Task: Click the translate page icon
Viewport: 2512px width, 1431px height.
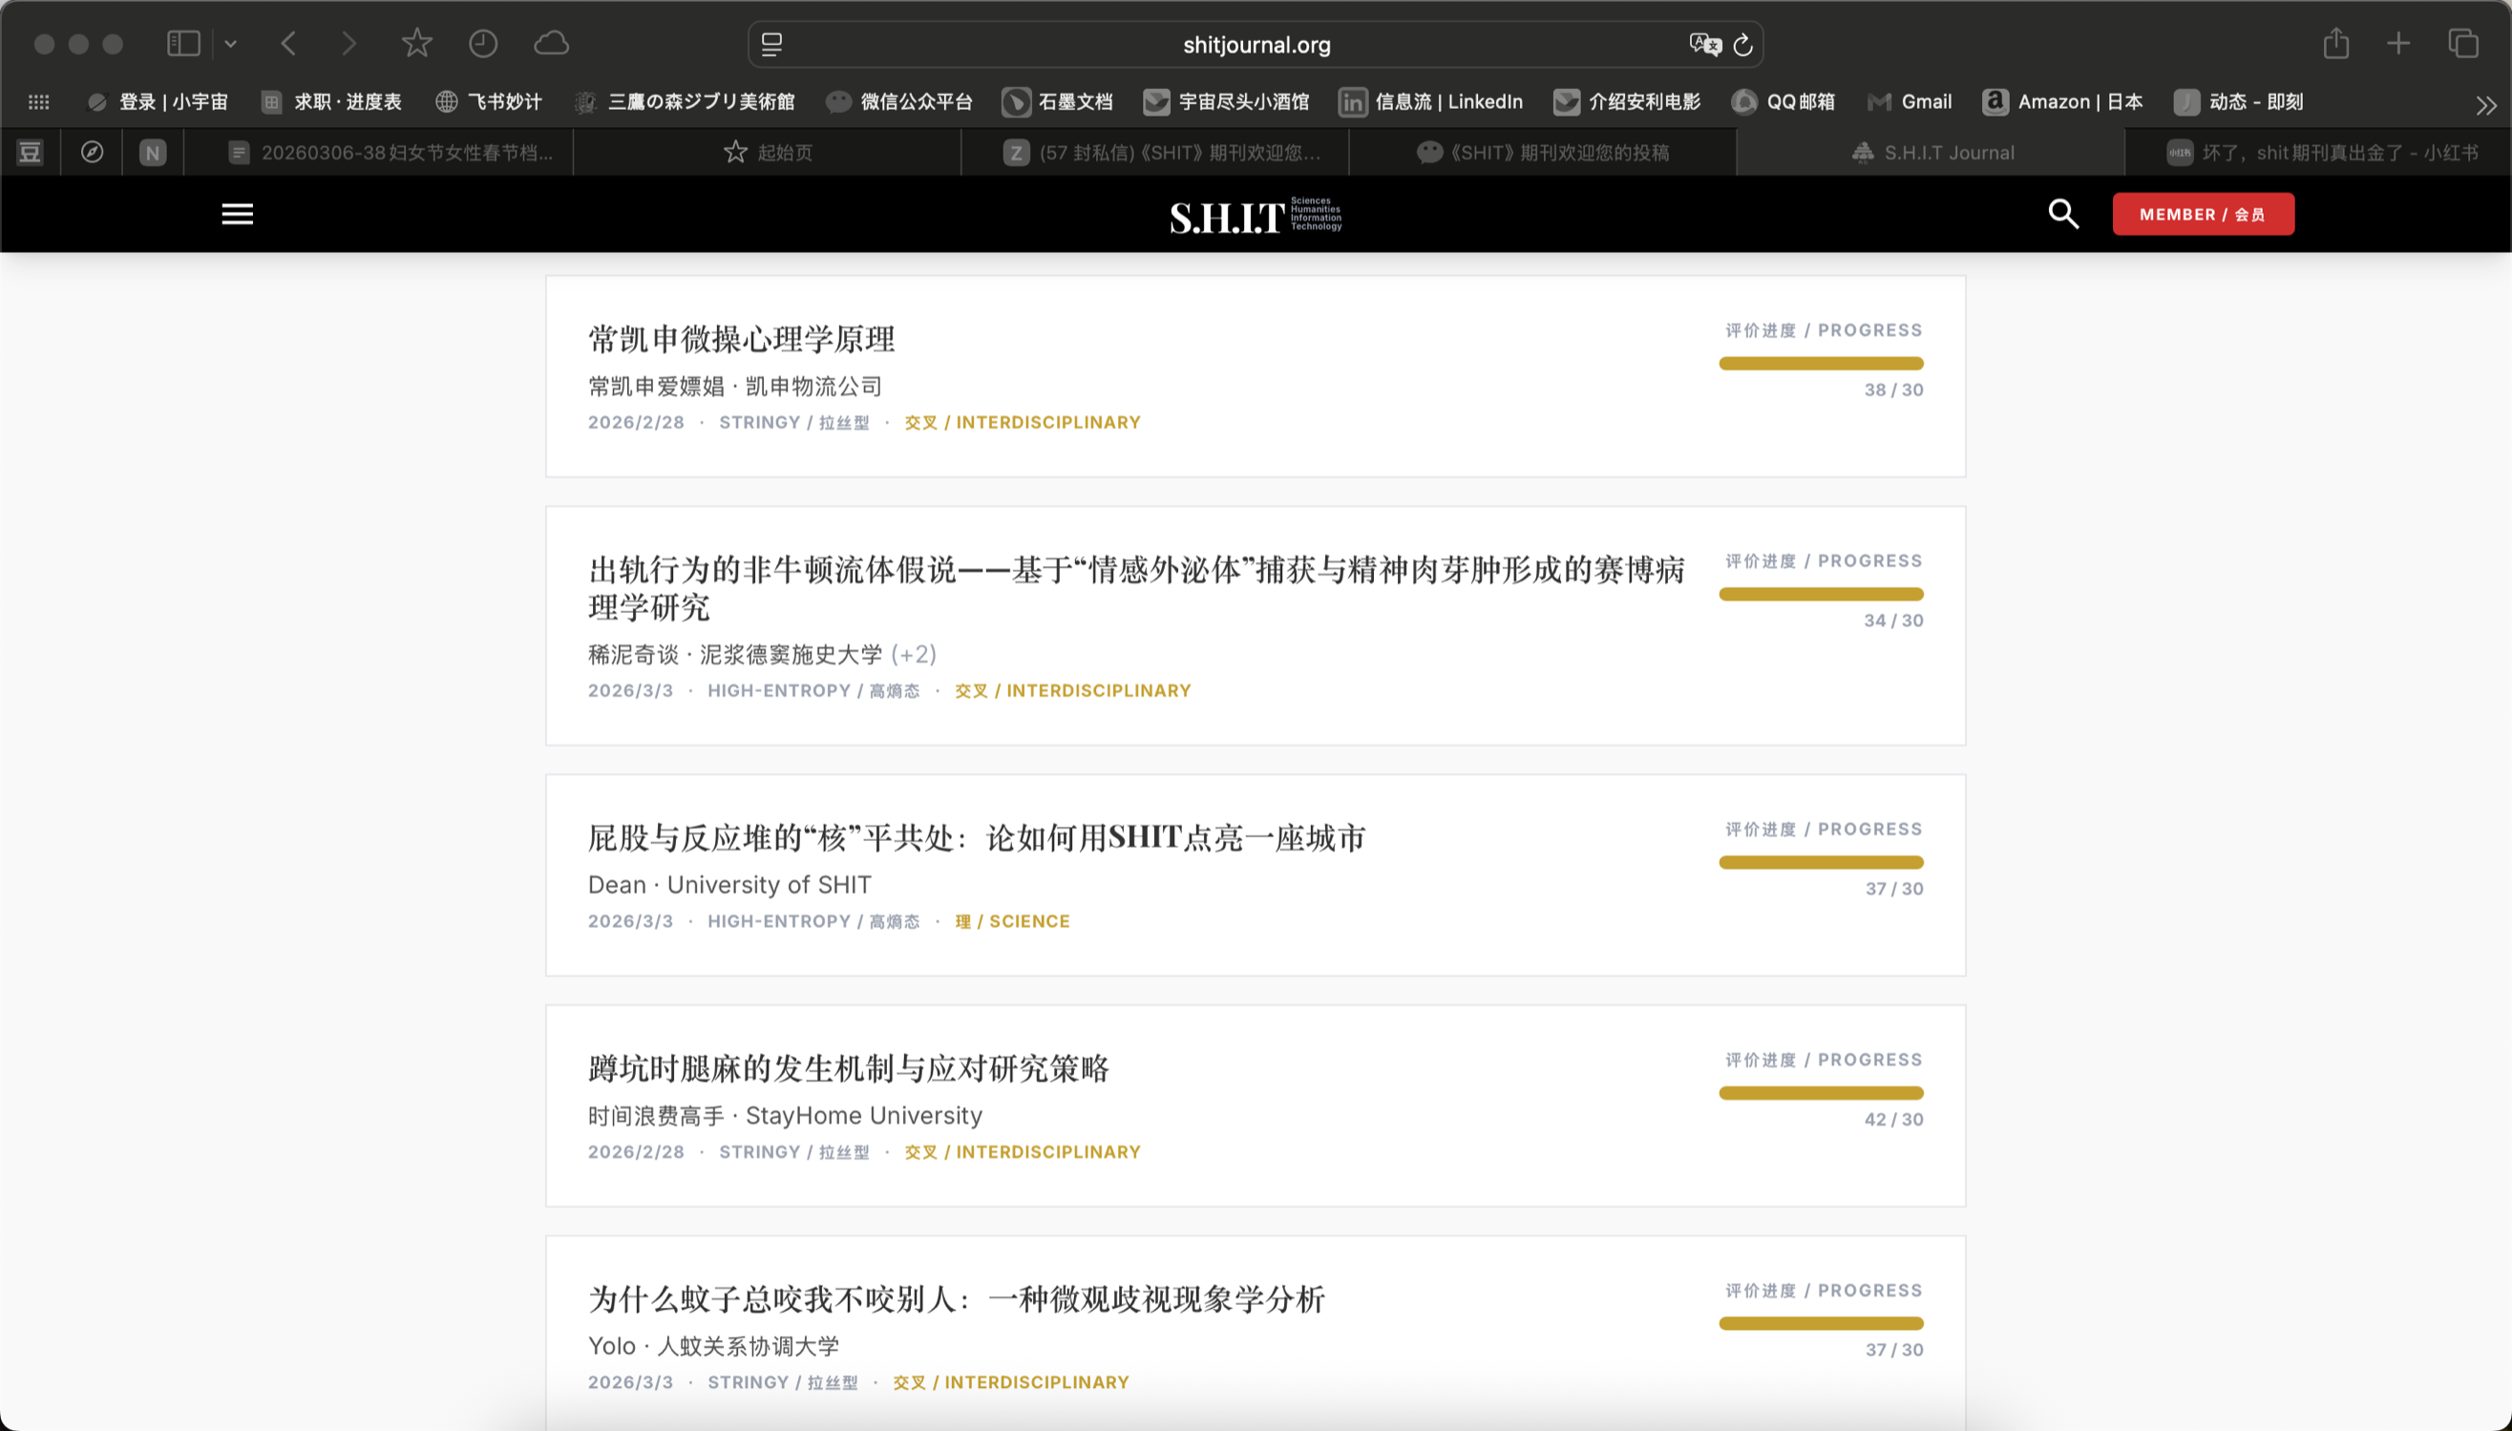Action: pos(1704,45)
